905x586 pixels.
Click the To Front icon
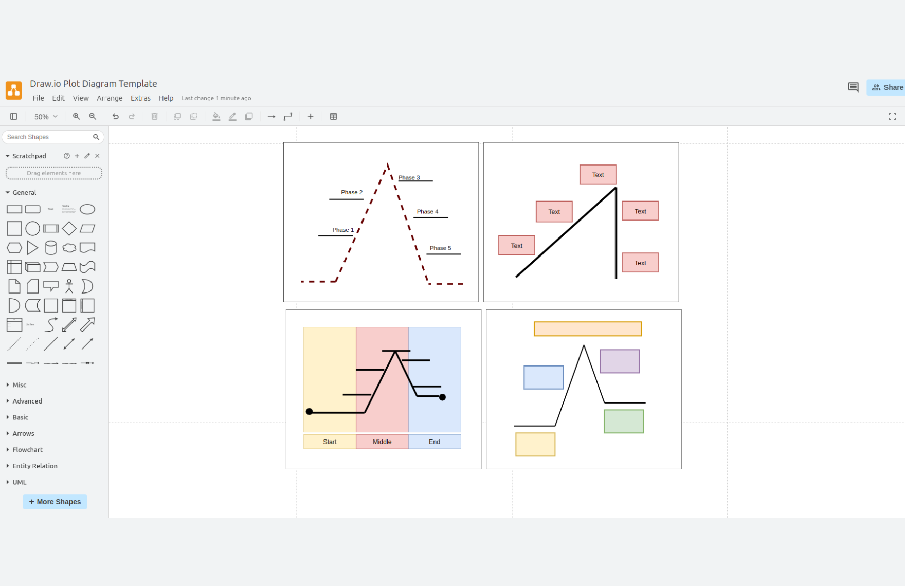point(177,117)
